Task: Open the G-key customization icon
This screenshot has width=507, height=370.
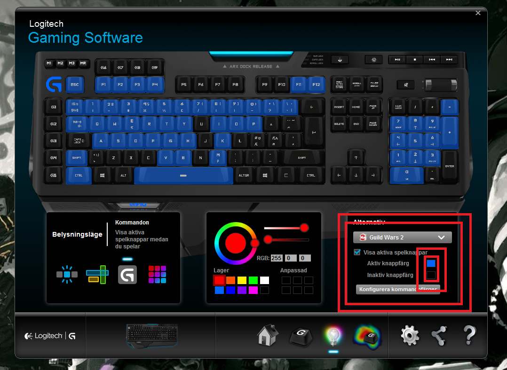Action: [x=301, y=337]
